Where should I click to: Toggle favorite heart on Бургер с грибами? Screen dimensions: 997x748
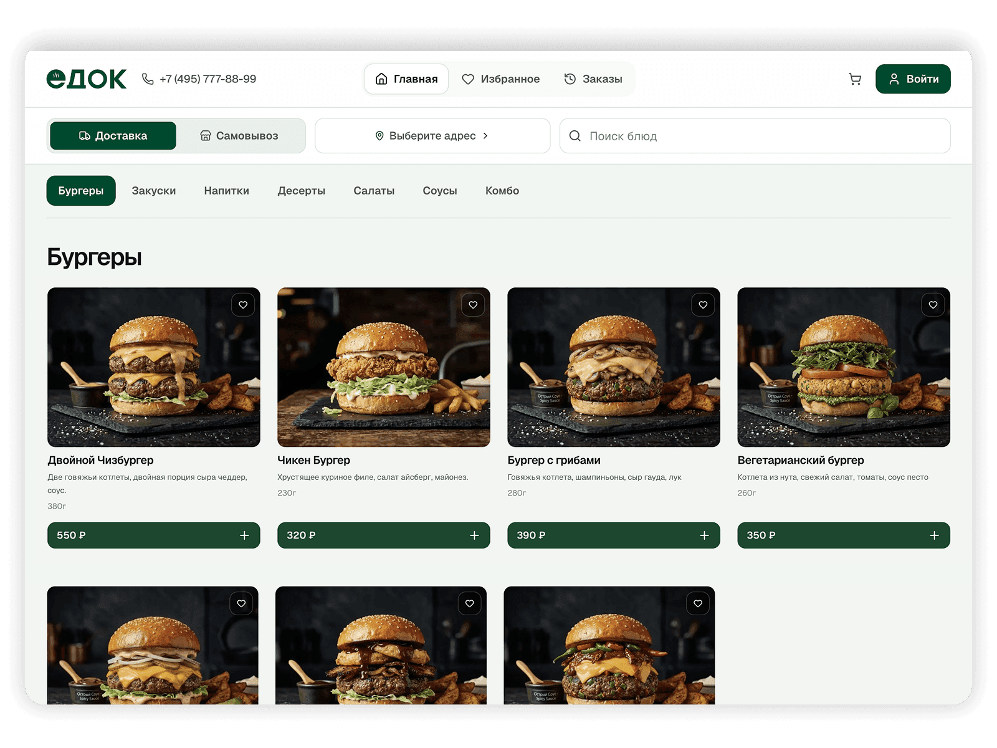[x=703, y=305]
